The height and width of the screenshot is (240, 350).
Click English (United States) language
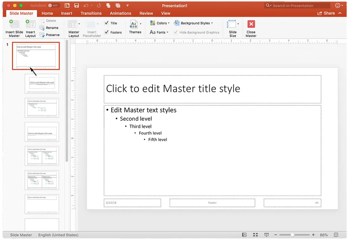[58, 235]
